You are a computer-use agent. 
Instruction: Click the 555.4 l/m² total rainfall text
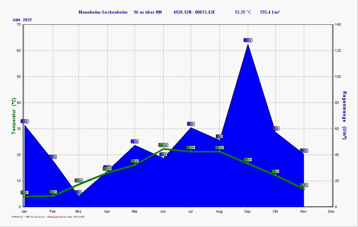click(x=270, y=12)
